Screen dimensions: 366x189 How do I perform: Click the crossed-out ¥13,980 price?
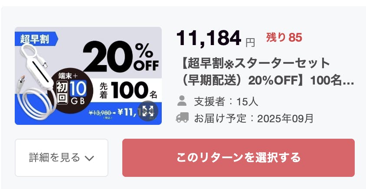point(101,113)
